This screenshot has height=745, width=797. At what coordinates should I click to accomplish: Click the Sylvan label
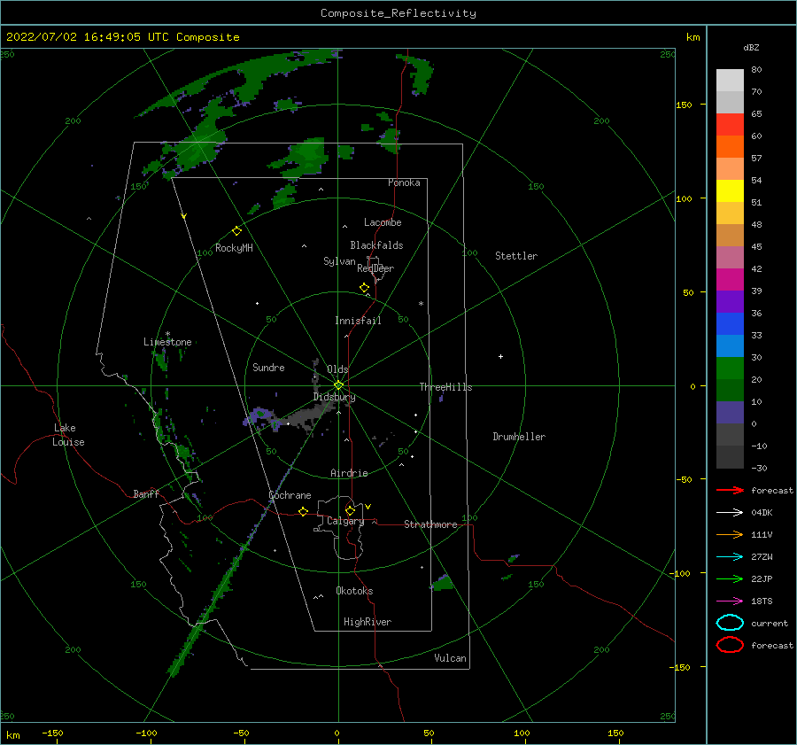339,261
